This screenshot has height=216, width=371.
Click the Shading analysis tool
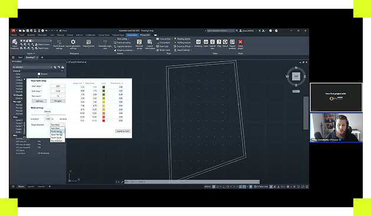pos(183,43)
